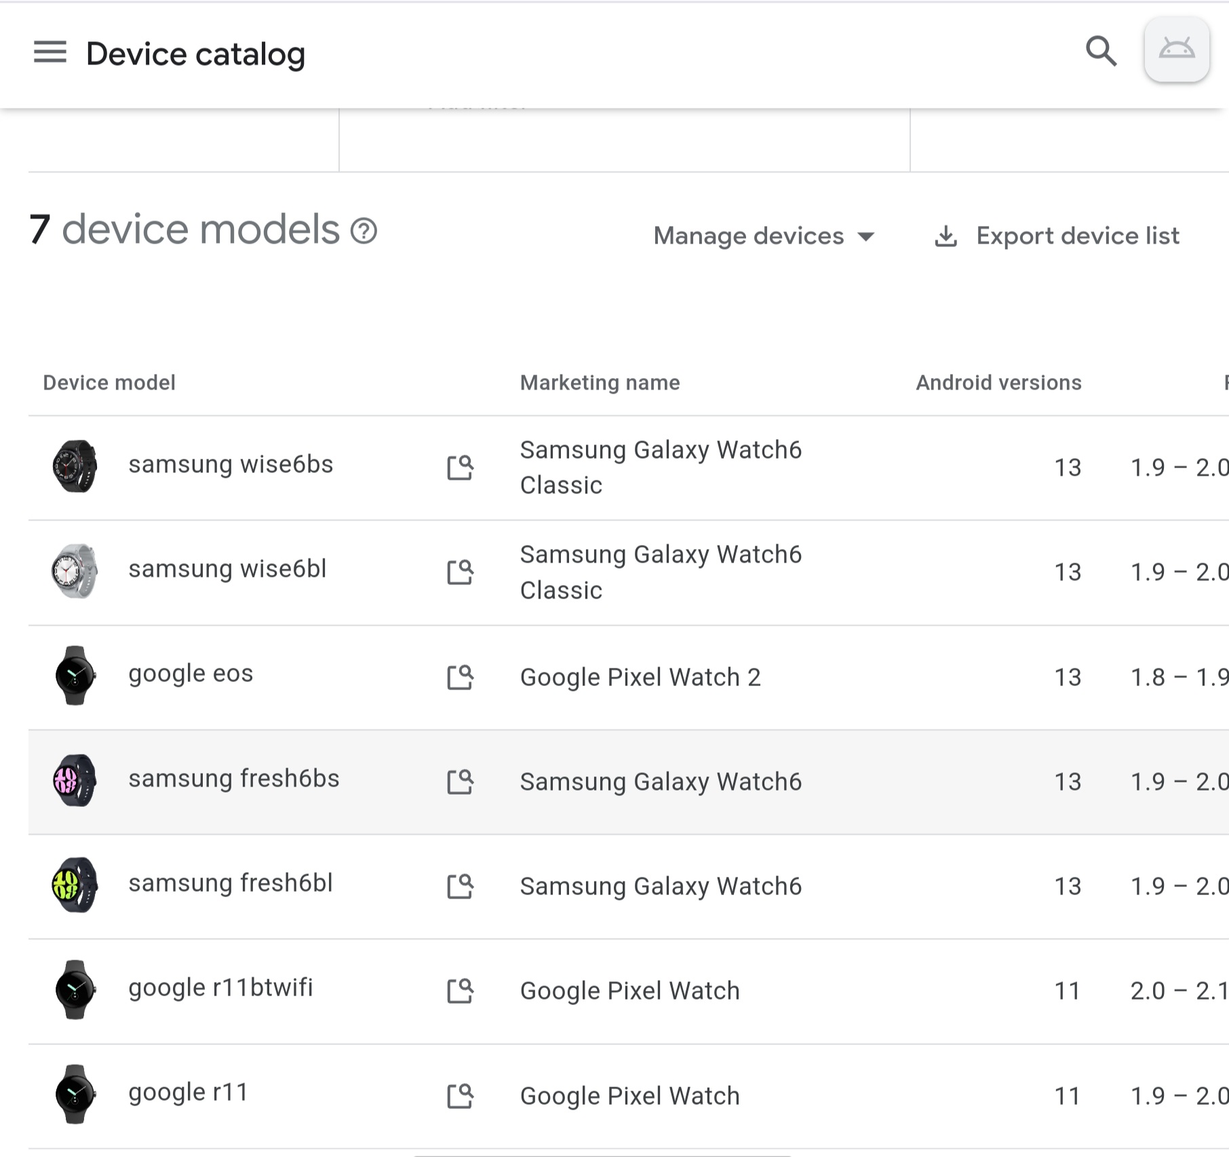Click the Device catalog page title

(195, 54)
